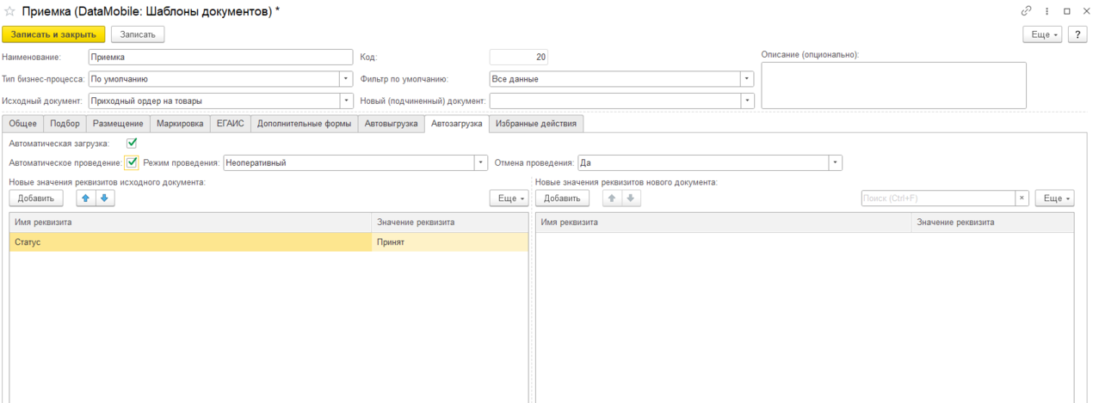1099x403 pixels.
Task: Clear the search field with X icon
Action: (x=1022, y=198)
